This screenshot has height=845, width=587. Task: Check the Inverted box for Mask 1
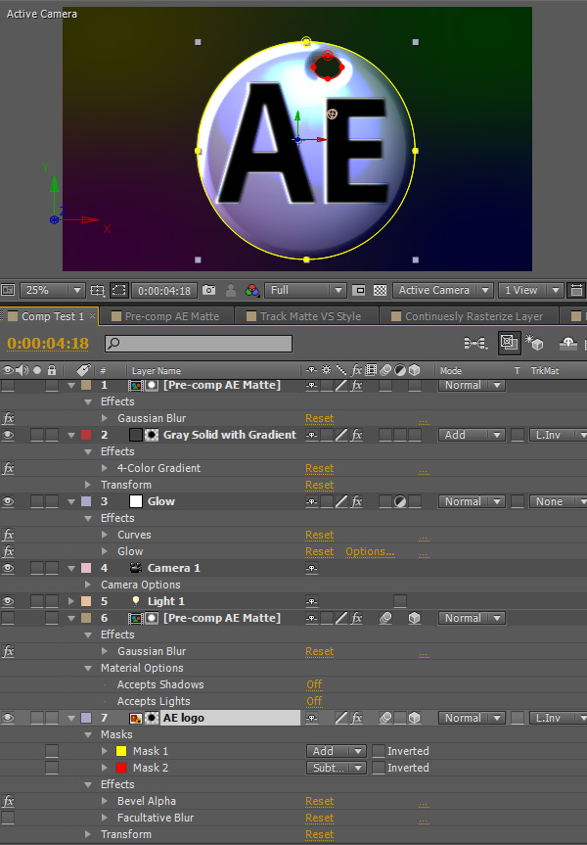click(378, 751)
